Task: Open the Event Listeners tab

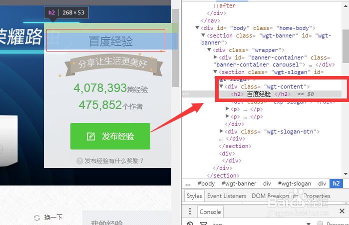Action: [227, 196]
